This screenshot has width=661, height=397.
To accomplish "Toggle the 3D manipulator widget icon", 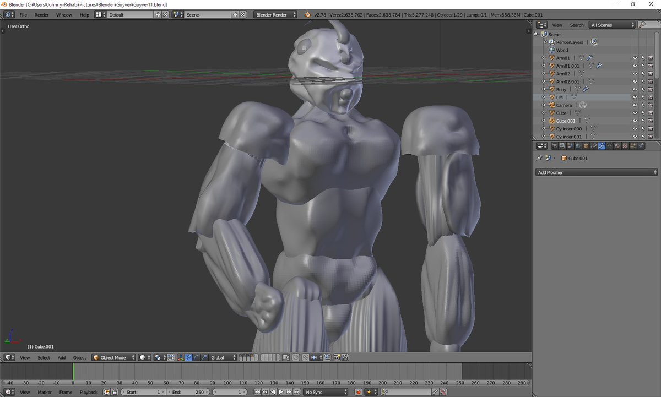I will pyautogui.click(x=181, y=357).
